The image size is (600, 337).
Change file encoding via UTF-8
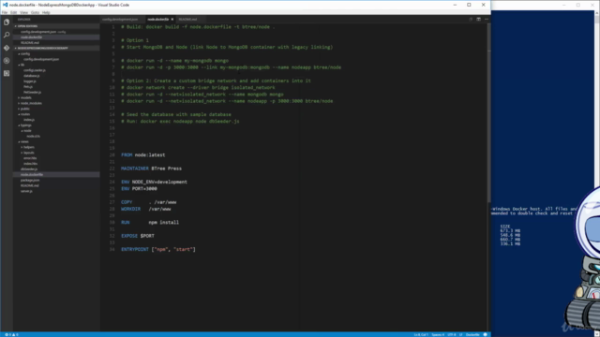(452, 335)
